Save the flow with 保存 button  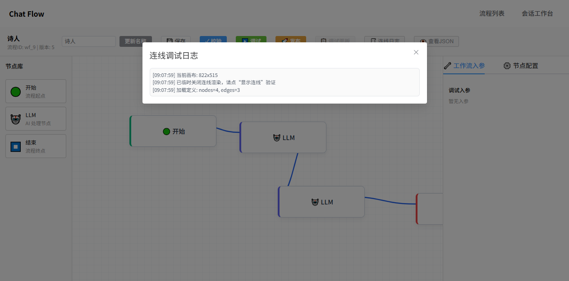tap(176, 41)
